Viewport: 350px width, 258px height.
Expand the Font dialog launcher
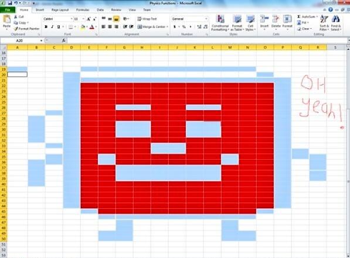[x=96, y=35]
